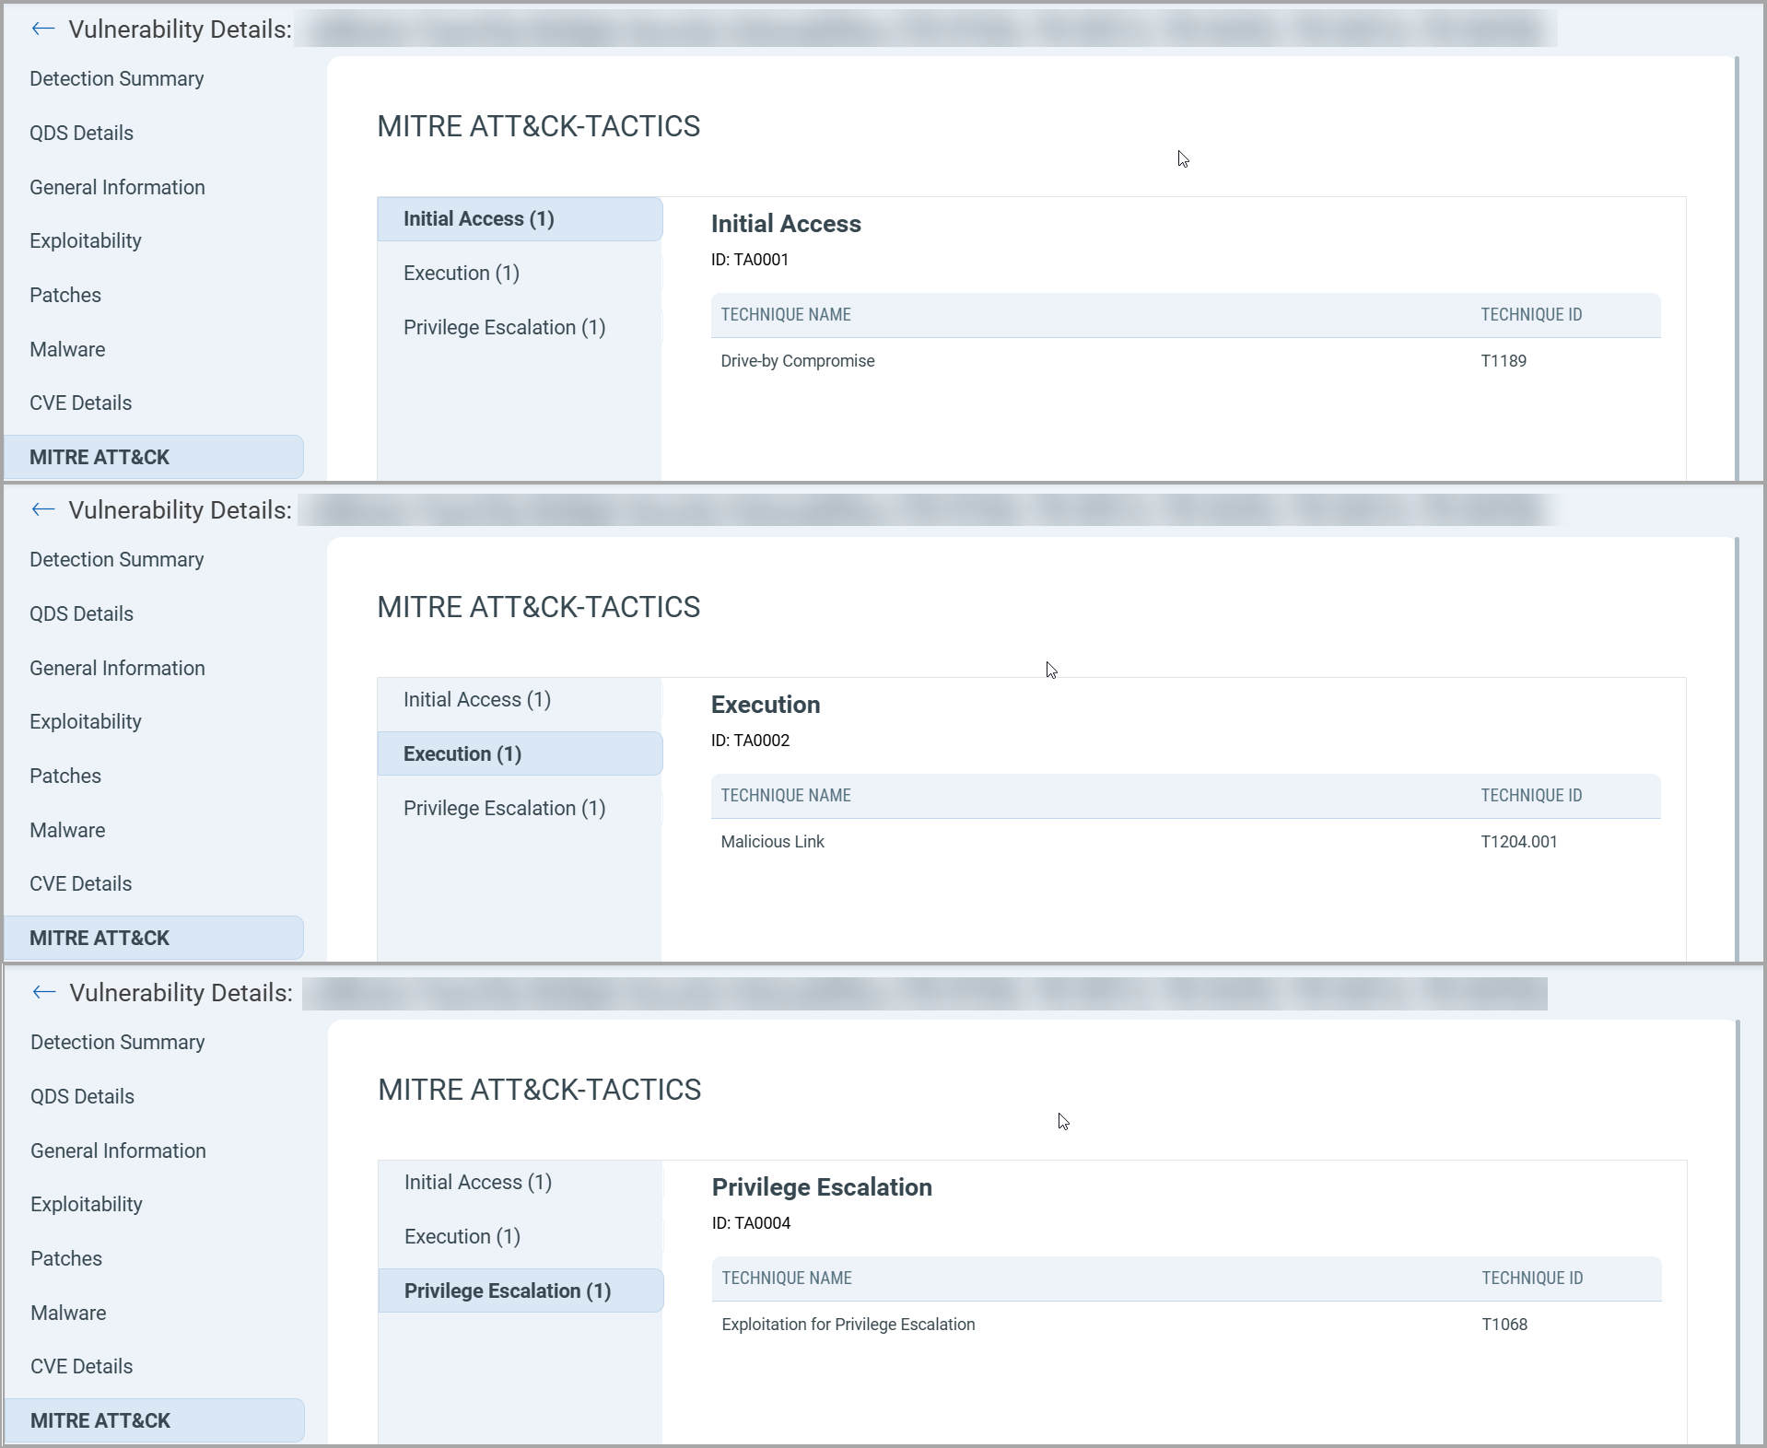This screenshot has height=1448, width=1767.
Task: Select the Execution (1) tab in middle panel
Action: pos(520,753)
